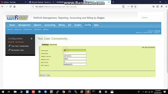The height and width of the screenshot is (94, 168).
Task: Close the wifiorg - YouTube tab
Action: 25,2
